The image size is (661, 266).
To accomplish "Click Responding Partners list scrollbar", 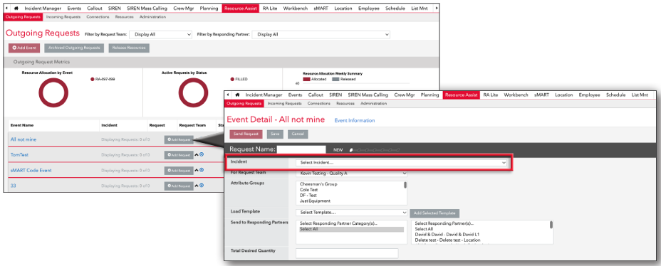I will pyautogui.click(x=551, y=225).
